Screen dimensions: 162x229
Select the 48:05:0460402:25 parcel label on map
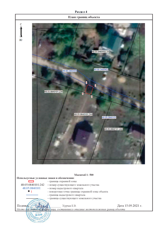point(100,52)
